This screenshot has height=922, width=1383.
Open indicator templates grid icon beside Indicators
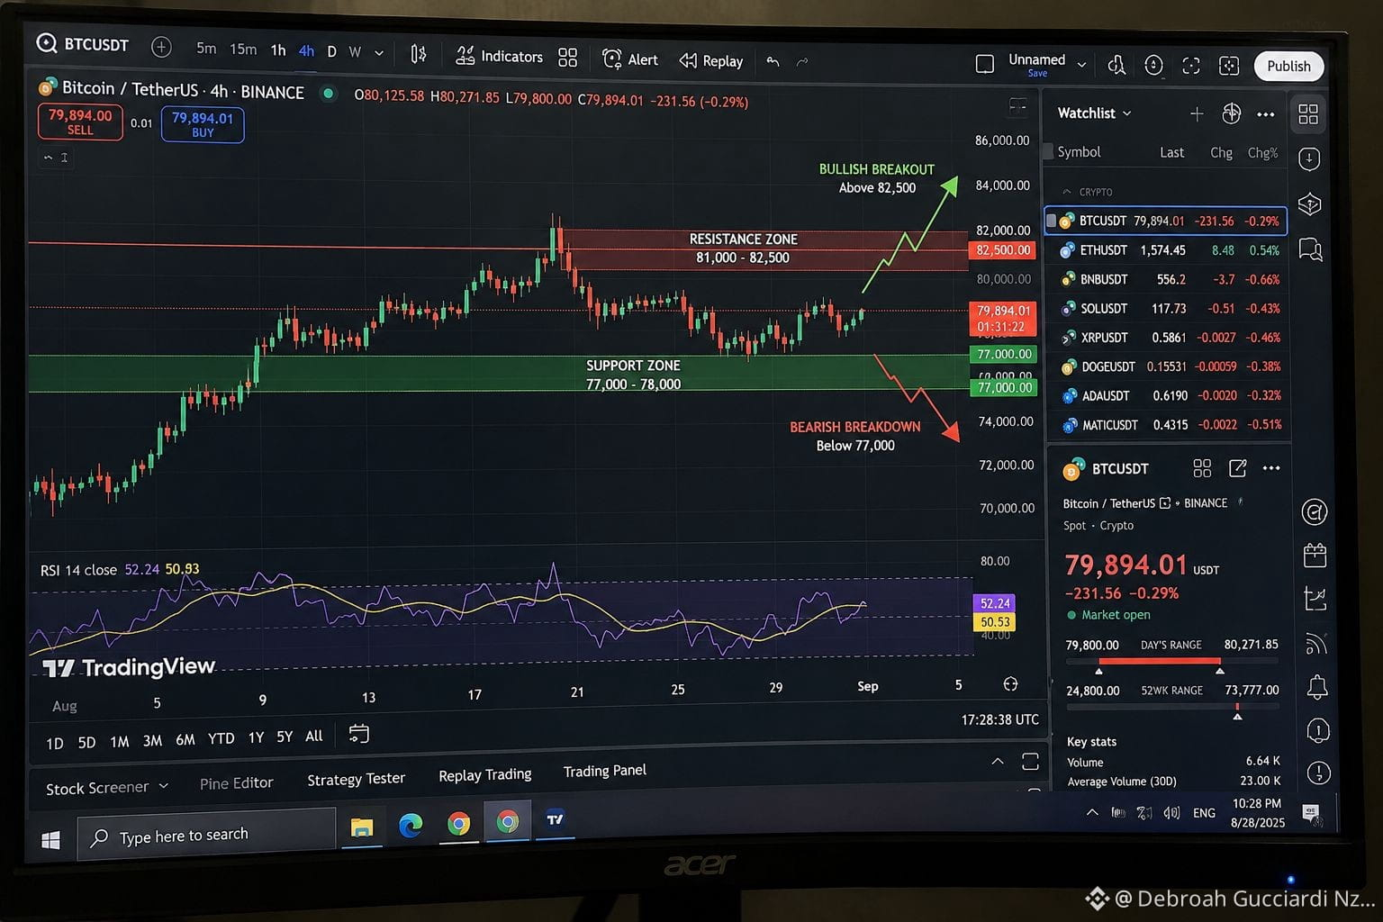[x=567, y=58]
